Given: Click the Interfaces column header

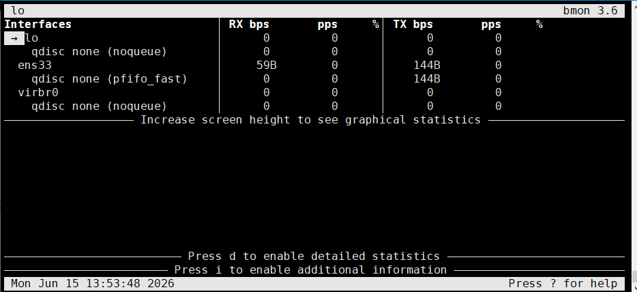Looking at the screenshot, I should click(38, 25).
